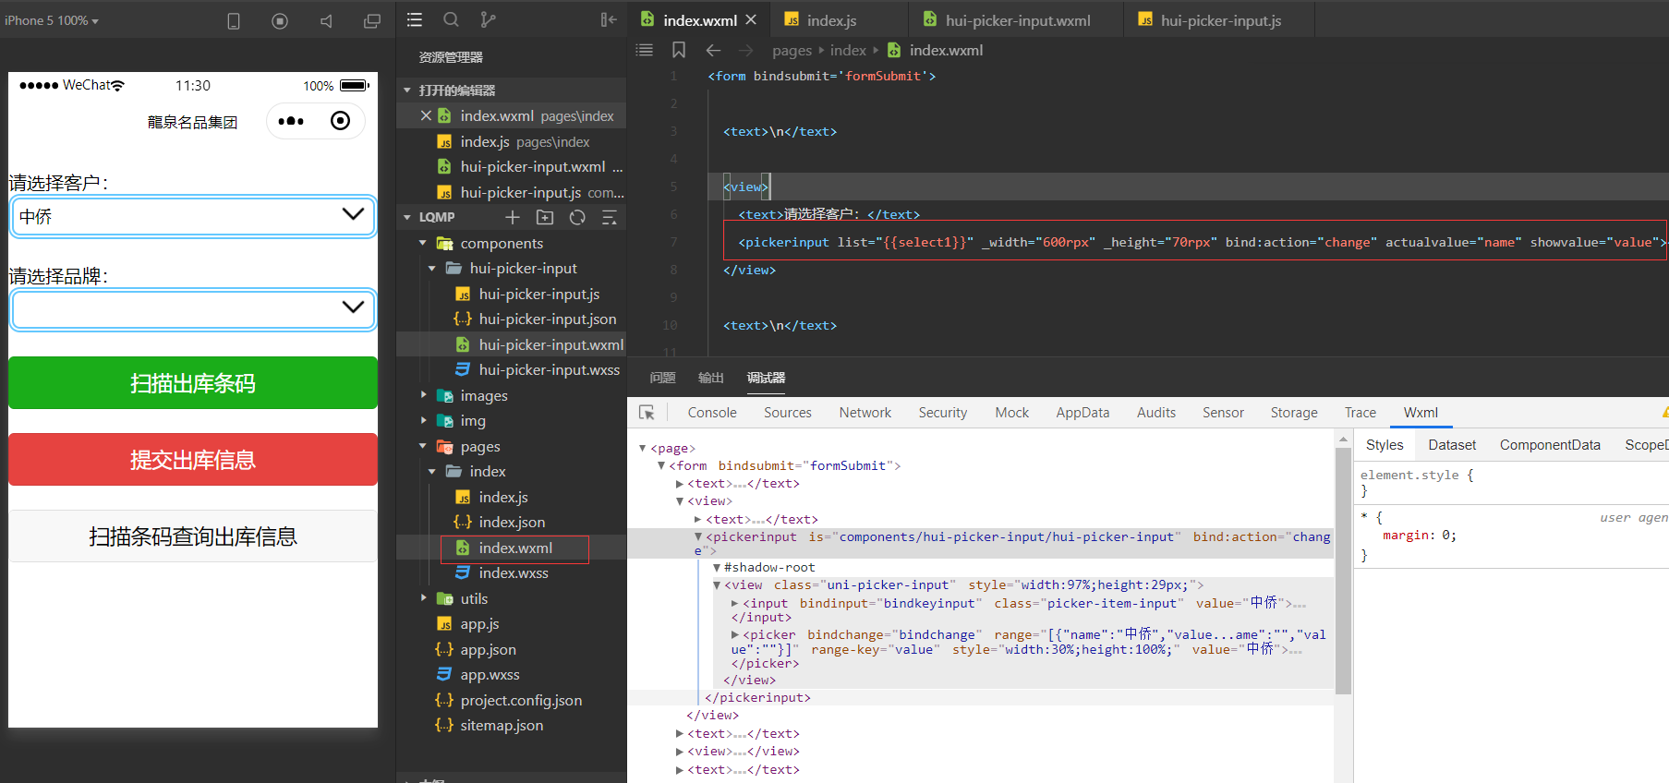
Task: Open the search panel icon
Action: click(451, 19)
